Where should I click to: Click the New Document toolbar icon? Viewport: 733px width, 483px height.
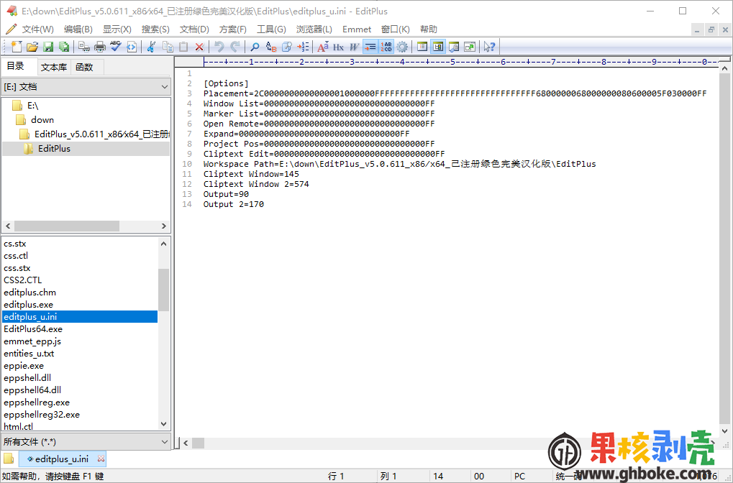pyautogui.click(x=17, y=47)
